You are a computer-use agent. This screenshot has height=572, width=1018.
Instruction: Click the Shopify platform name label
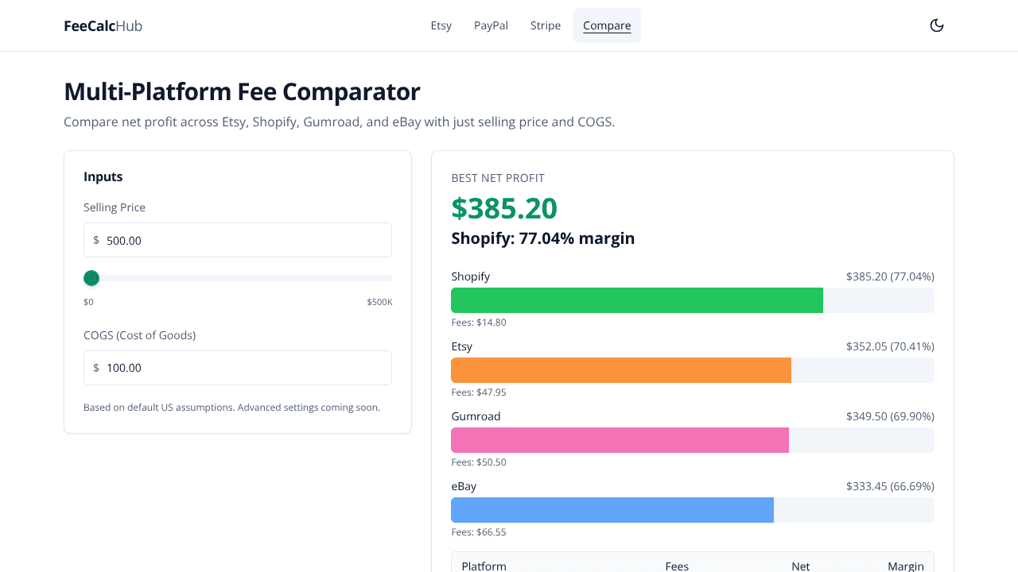pyautogui.click(x=471, y=276)
